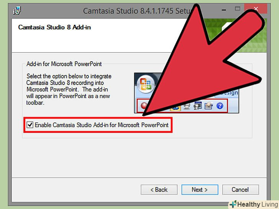The height and width of the screenshot is (209, 279).
Task: Click the webcam icon in the preview toolbar
Action: point(187,106)
